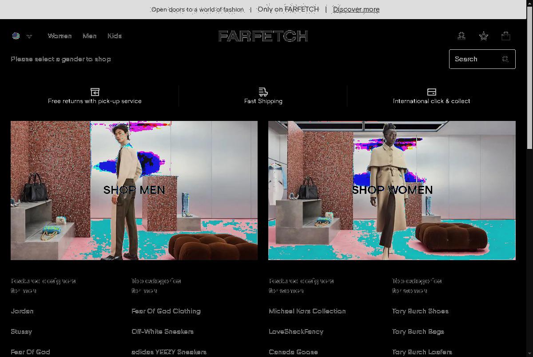Select Free returns with pick-up service
This screenshot has width=533, height=357.
pyautogui.click(x=95, y=101)
